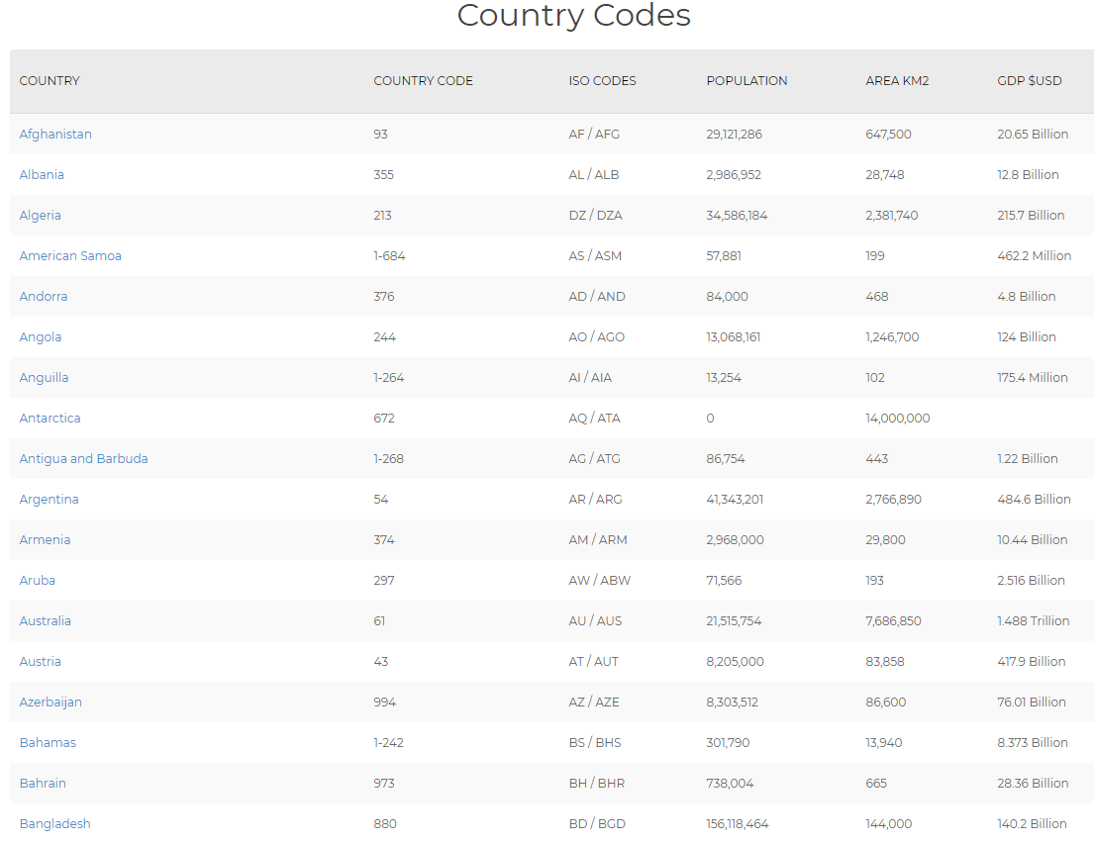Viewport: 1094px width, 844px height.
Task: Click the AREA KM2 column header
Action: [x=897, y=80]
